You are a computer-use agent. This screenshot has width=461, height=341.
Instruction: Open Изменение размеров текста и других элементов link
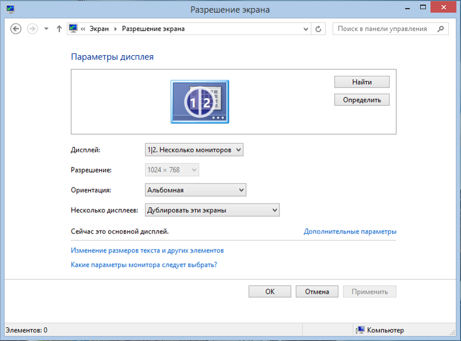click(x=148, y=250)
